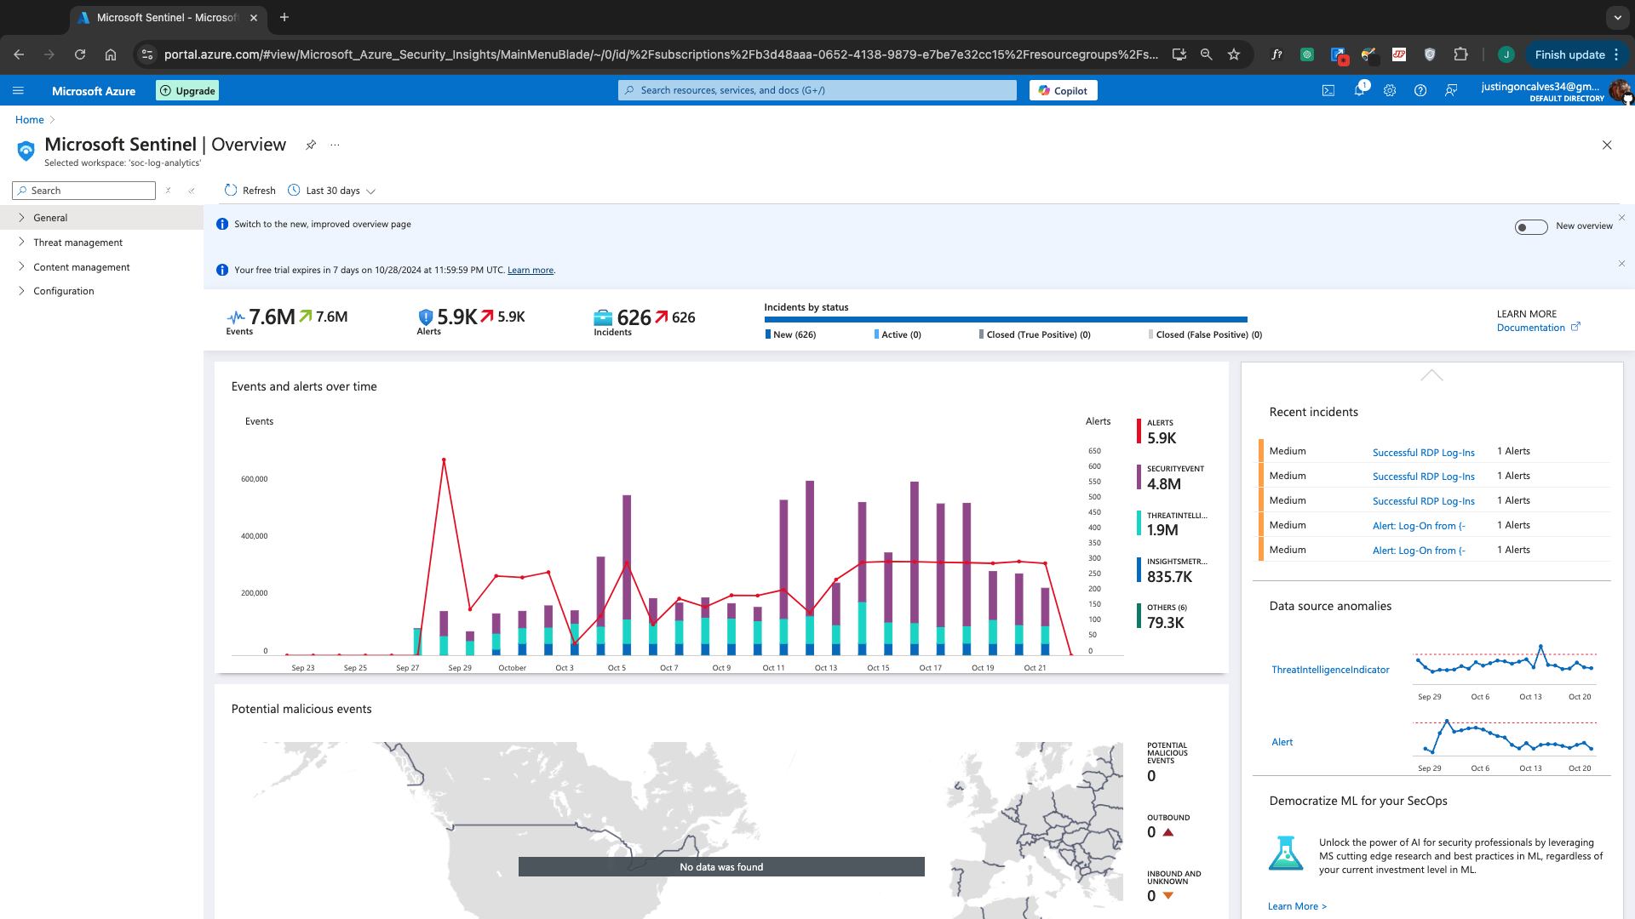Open the first Alert: Log-On from incident

(1419, 526)
